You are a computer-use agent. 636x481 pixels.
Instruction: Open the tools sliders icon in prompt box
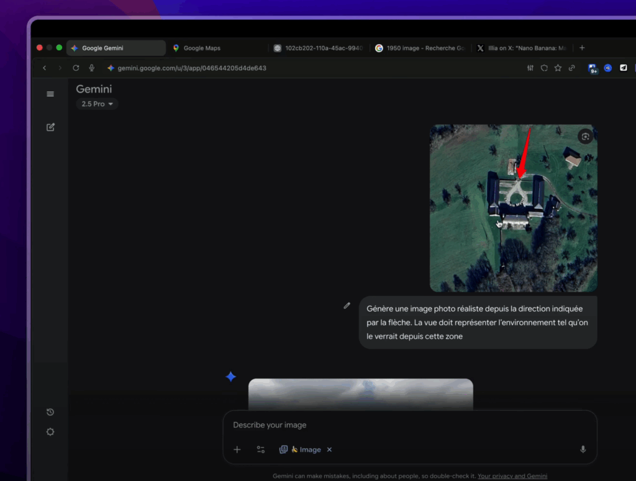(261, 449)
